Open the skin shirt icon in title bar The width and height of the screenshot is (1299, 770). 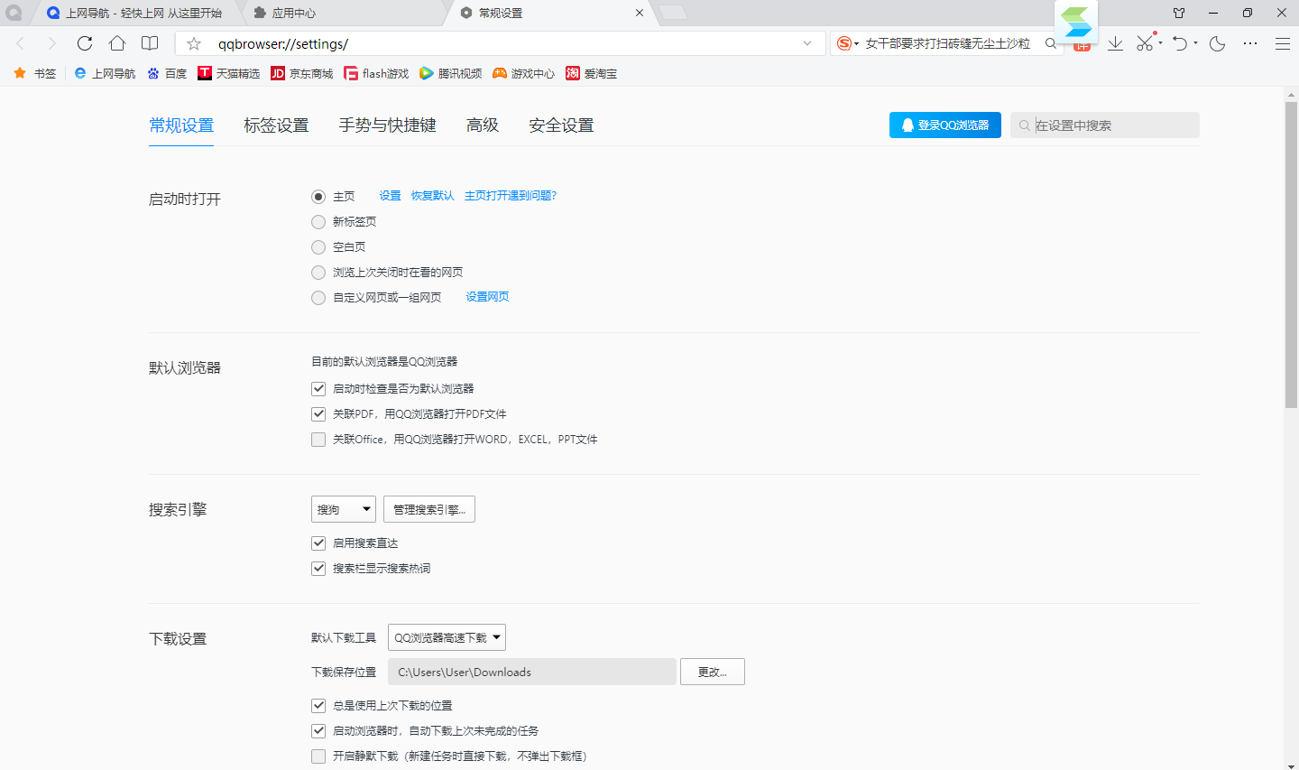[x=1179, y=13]
